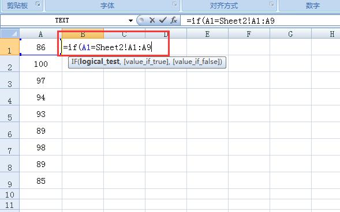The image size is (340, 212).
Task: Open font group dialog launcher
Action: point(174,4)
